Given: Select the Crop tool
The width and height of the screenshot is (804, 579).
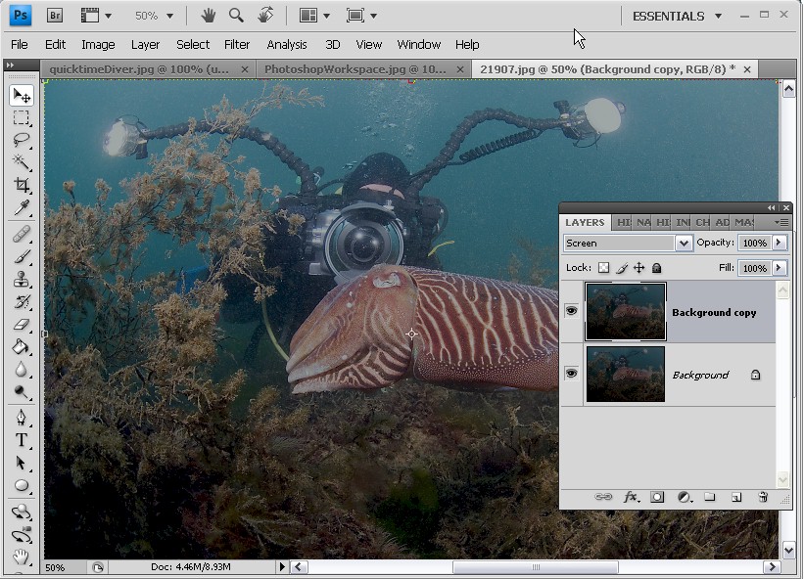Looking at the screenshot, I should click(22, 185).
